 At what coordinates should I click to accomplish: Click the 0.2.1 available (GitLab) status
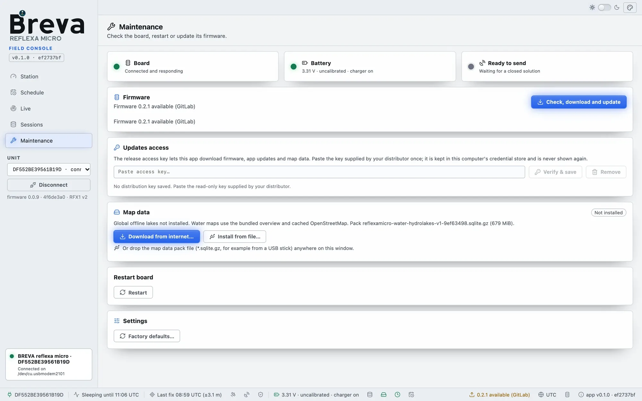tap(499, 395)
